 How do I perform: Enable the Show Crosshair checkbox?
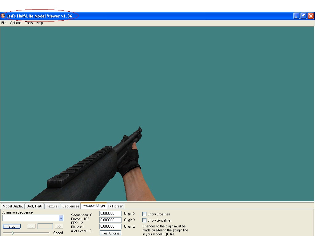[144, 214]
